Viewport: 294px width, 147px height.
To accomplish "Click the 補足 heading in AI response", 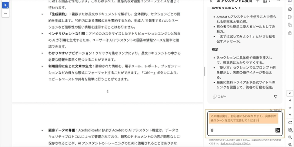I will 215,50.
